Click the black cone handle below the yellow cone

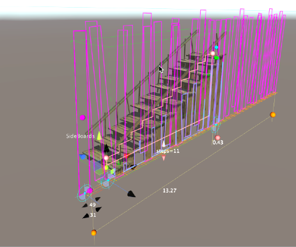click(x=107, y=148)
